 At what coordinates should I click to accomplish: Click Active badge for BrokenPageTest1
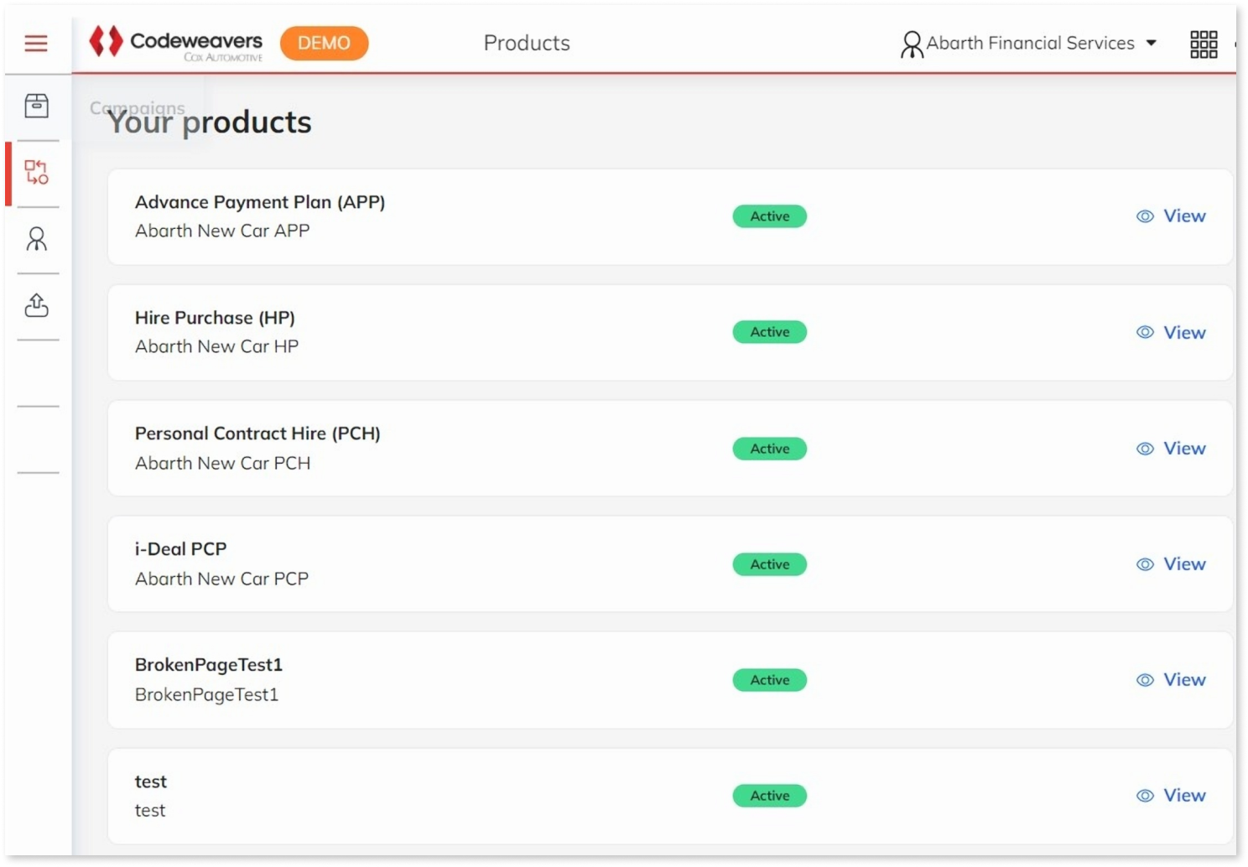[770, 680]
